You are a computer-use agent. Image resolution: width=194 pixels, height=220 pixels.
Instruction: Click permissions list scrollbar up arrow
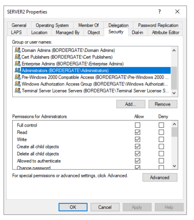(174, 124)
